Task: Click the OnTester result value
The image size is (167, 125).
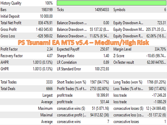Action: (x=156, y=63)
